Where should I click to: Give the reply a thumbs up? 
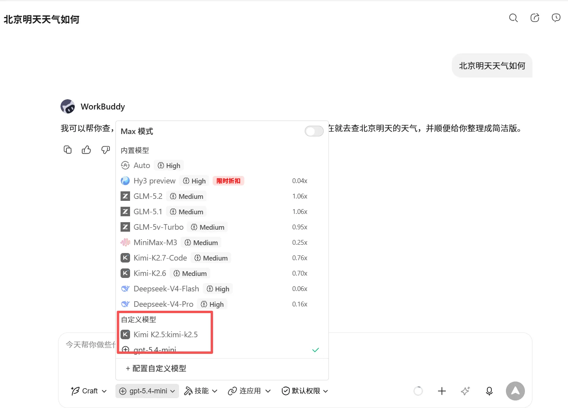click(86, 149)
